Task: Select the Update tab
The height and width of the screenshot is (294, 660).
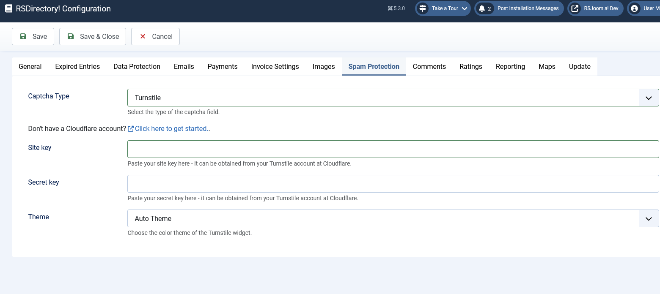Action: click(x=580, y=66)
